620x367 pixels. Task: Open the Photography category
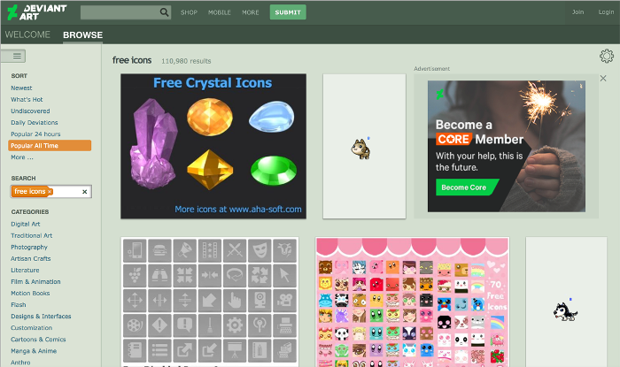coord(29,247)
